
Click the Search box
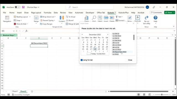[x=90, y=7]
